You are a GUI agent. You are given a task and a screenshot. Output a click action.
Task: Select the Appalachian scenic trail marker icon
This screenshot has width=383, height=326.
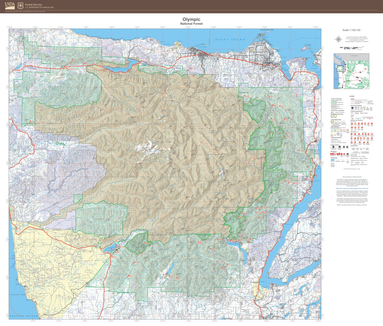(352, 124)
